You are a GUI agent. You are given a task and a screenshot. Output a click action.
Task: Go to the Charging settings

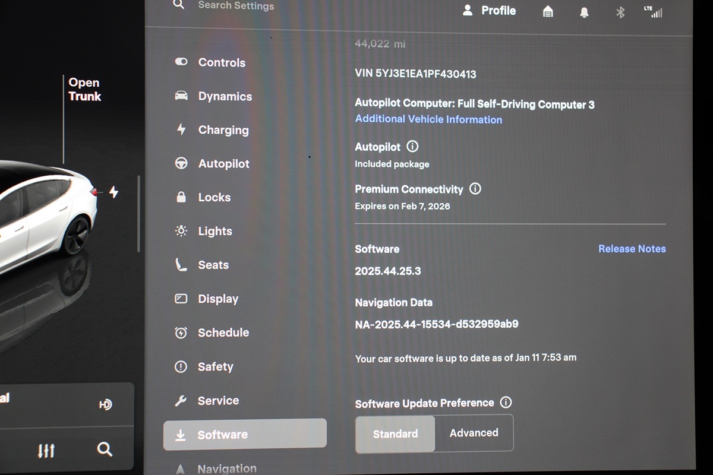(223, 130)
